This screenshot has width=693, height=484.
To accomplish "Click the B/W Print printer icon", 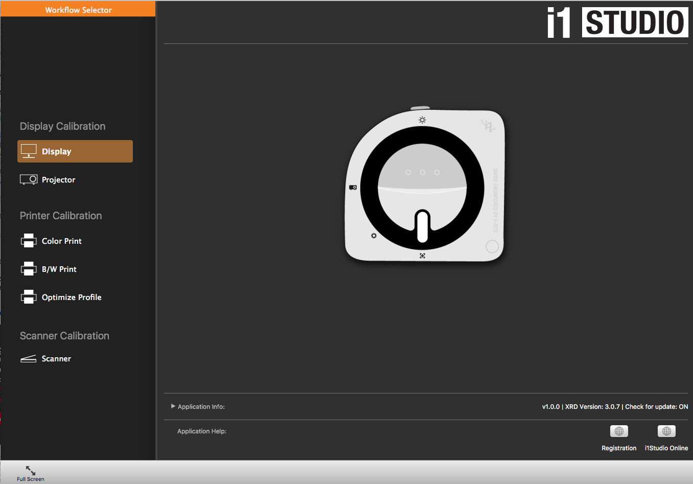I will point(29,269).
